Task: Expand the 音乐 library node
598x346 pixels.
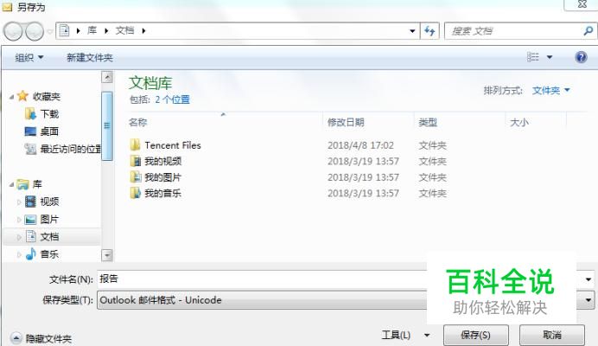Action: 19,254
